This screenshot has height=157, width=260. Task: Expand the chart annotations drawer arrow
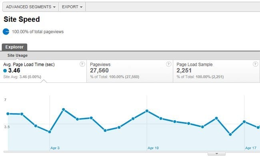coord(216,154)
